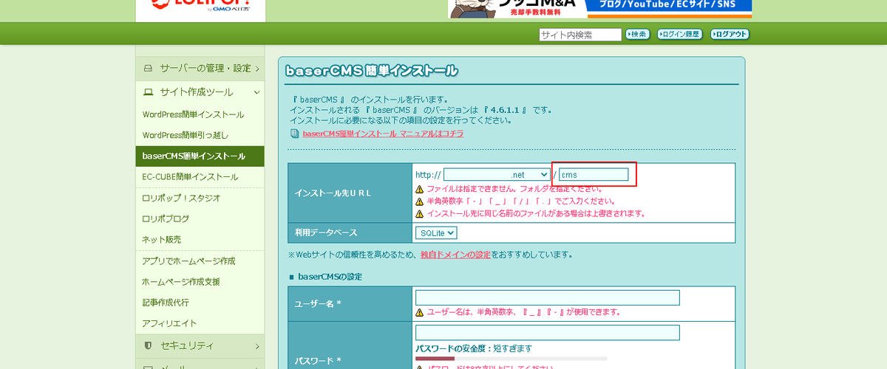Click the 検索 search button

pos(637,34)
